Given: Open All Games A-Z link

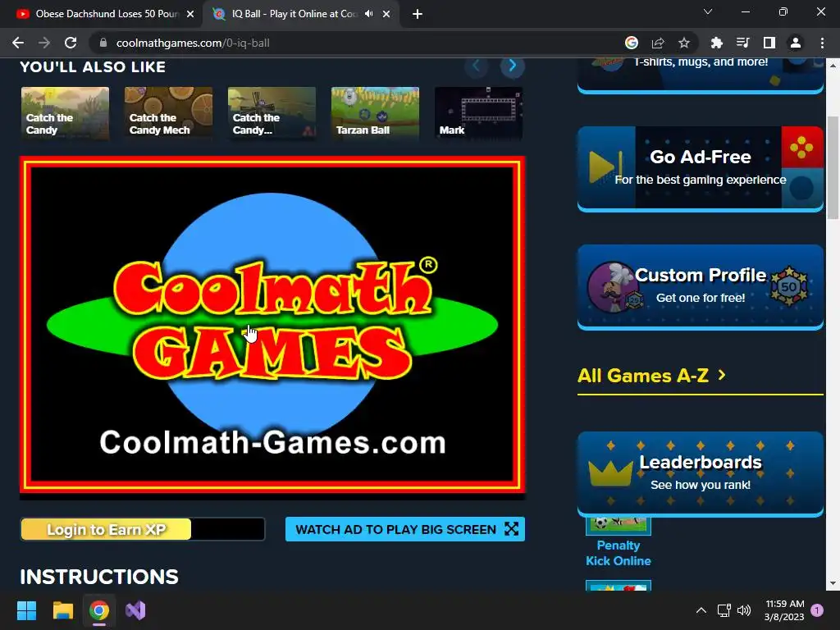Looking at the screenshot, I should (x=651, y=376).
